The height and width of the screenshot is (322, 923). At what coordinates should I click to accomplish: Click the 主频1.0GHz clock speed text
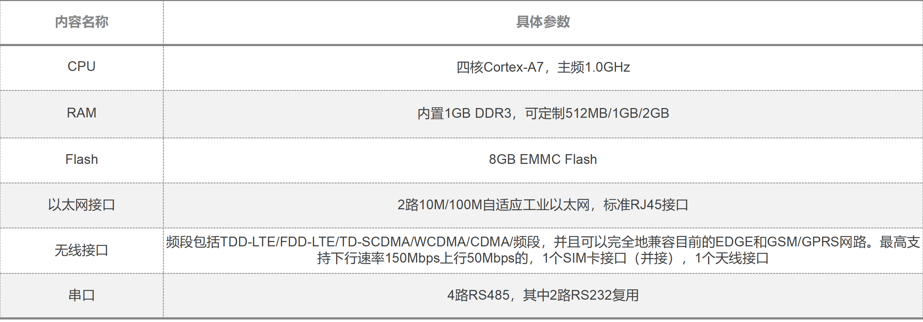click(x=593, y=67)
